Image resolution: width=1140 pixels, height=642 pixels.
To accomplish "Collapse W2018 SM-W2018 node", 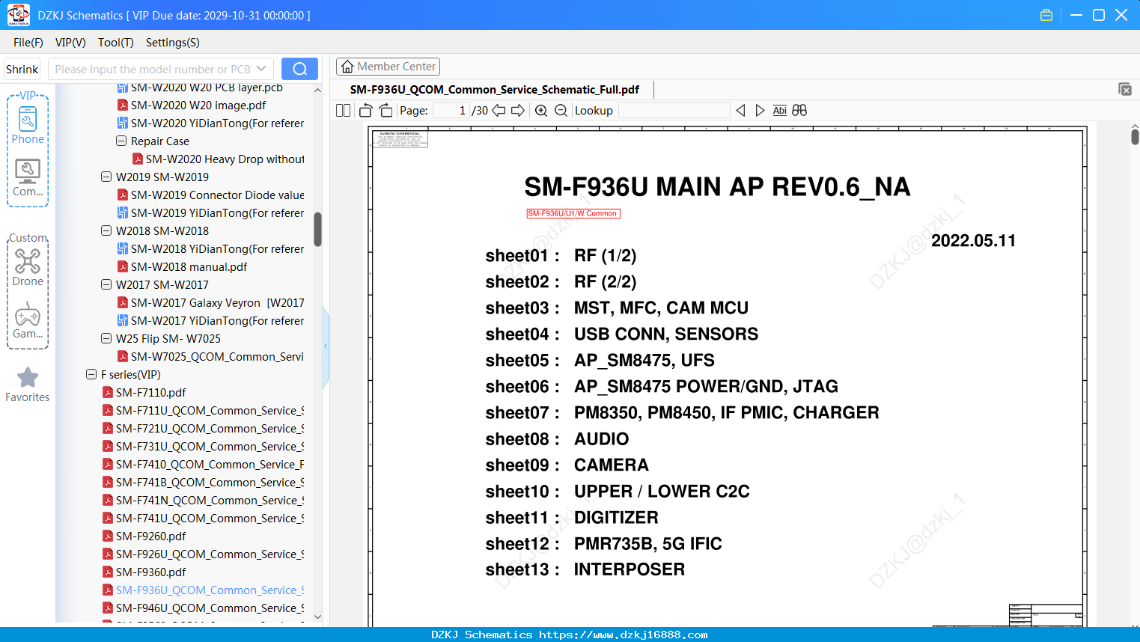I will 106,230.
